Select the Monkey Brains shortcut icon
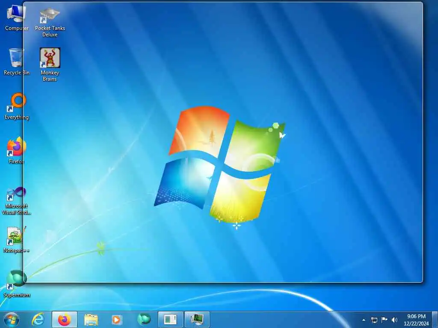The image size is (438, 328). [x=50, y=65]
